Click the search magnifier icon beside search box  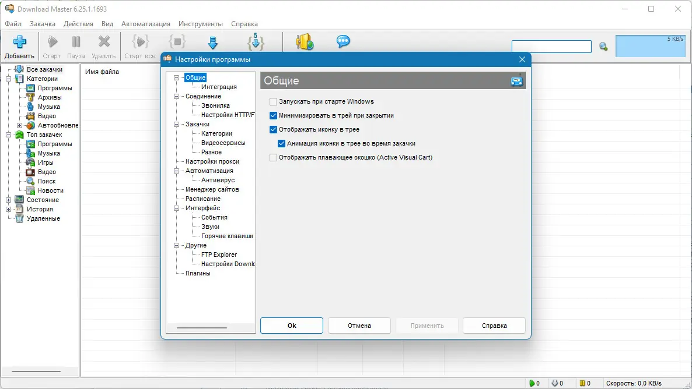pos(603,46)
